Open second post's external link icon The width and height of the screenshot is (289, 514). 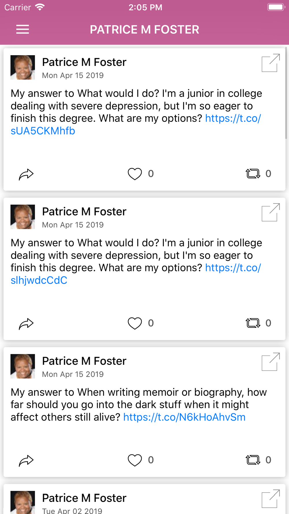click(x=271, y=212)
